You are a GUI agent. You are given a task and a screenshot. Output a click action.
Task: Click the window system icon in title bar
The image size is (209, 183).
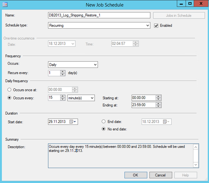point(5,4)
